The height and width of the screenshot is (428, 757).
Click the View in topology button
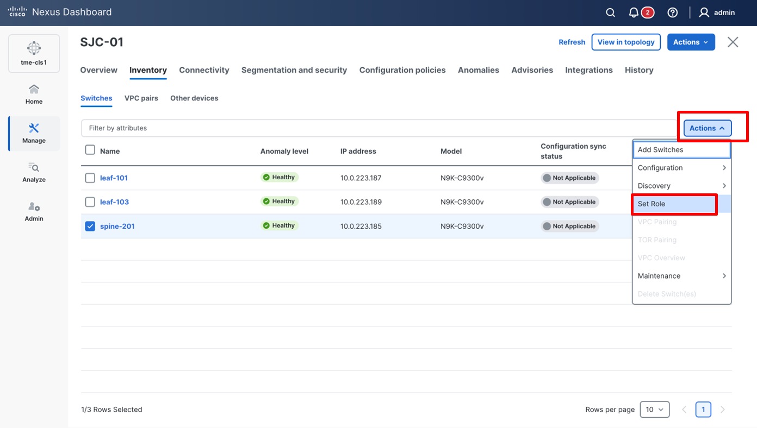626,42
